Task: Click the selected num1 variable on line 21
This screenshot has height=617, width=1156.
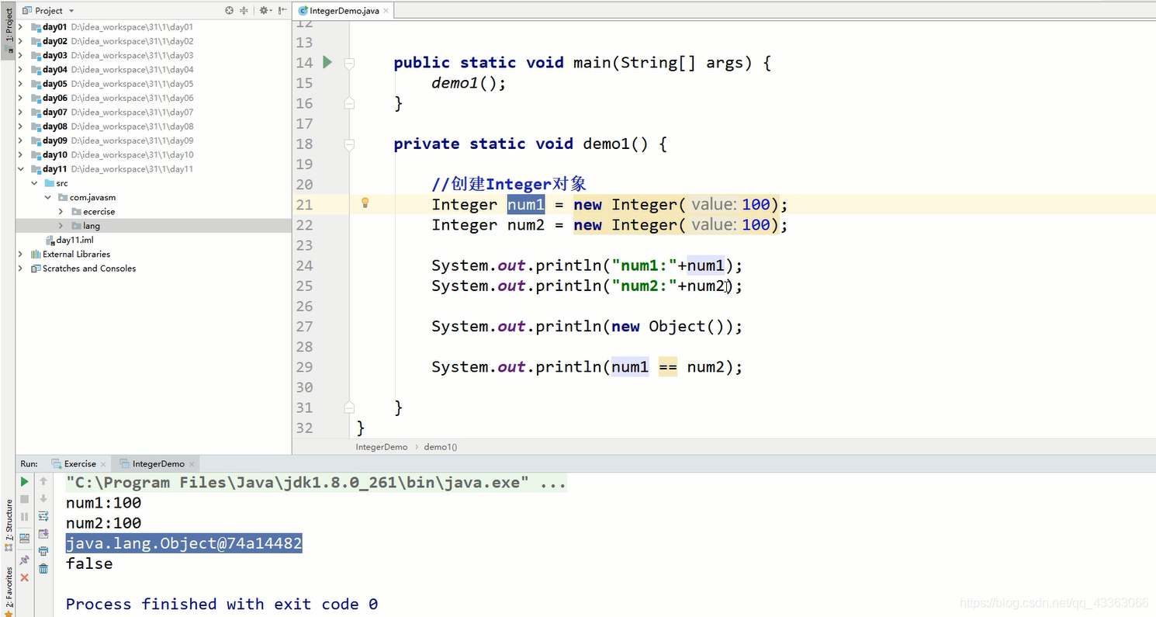Action: [x=526, y=204]
